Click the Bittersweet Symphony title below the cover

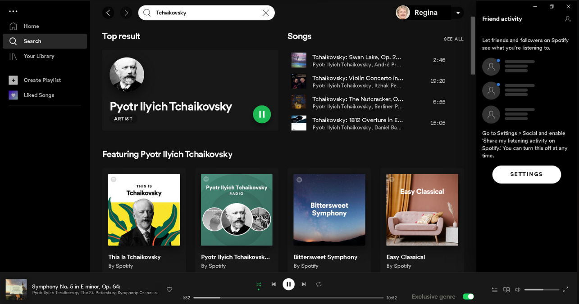pos(325,257)
